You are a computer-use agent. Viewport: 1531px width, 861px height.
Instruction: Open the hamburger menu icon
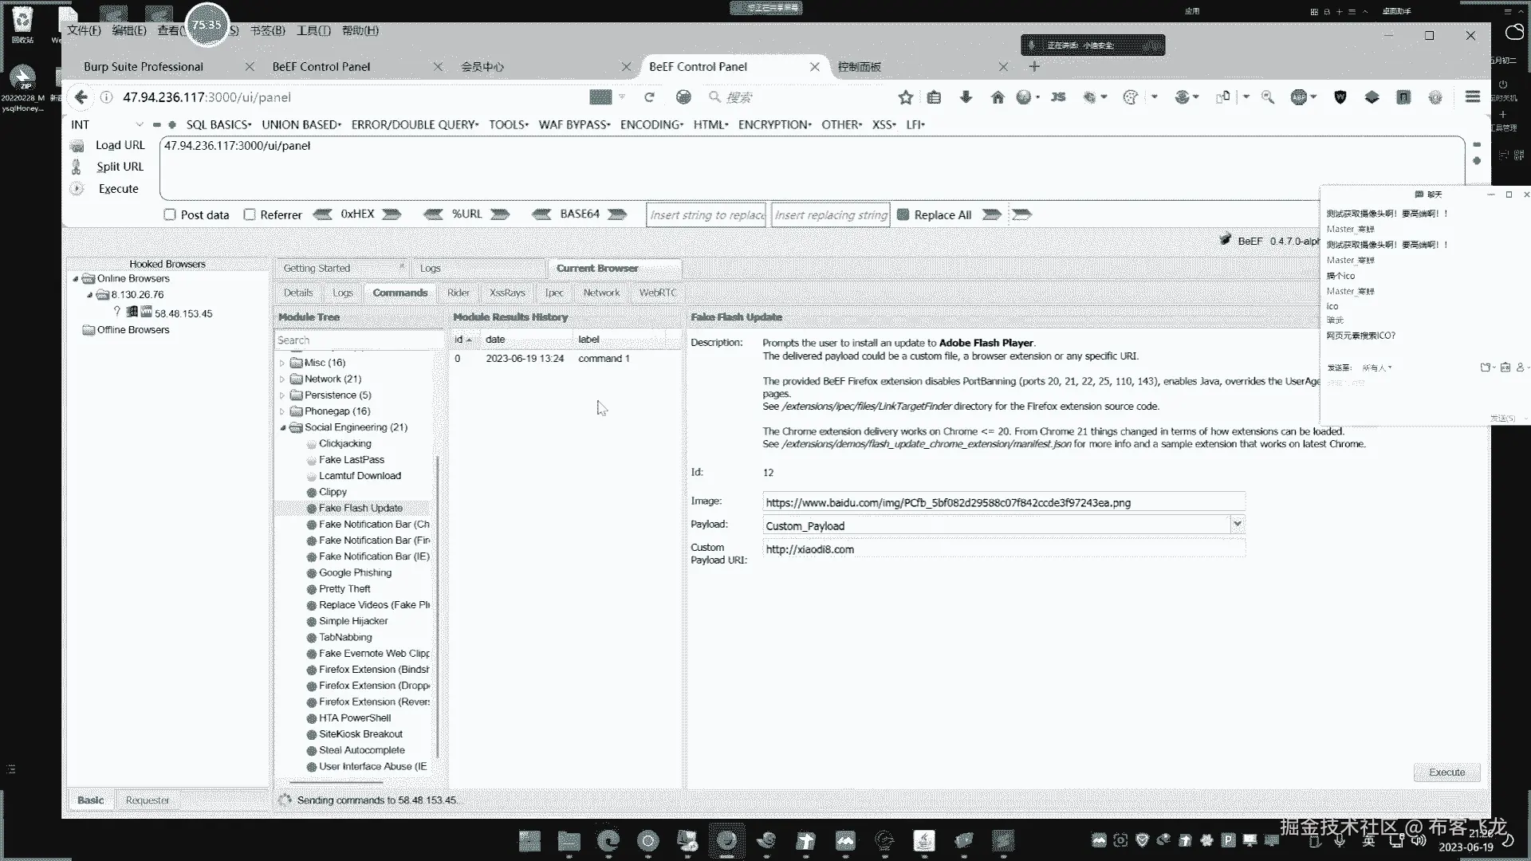1472,96
